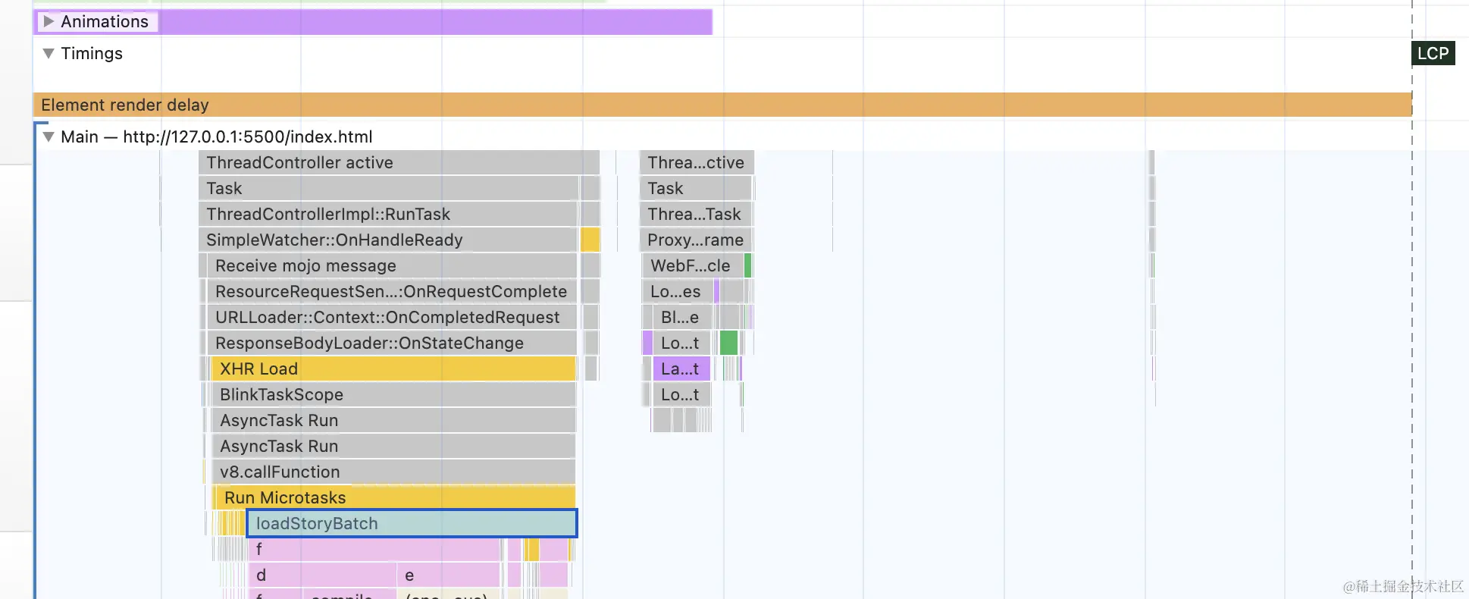Select the narrow Task entry on right

coord(695,188)
